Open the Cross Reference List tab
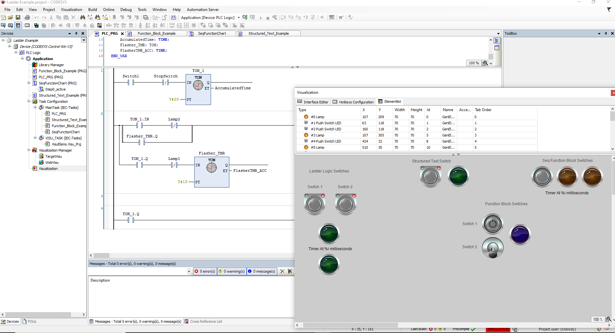This screenshot has height=333, width=615. (203, 321)
